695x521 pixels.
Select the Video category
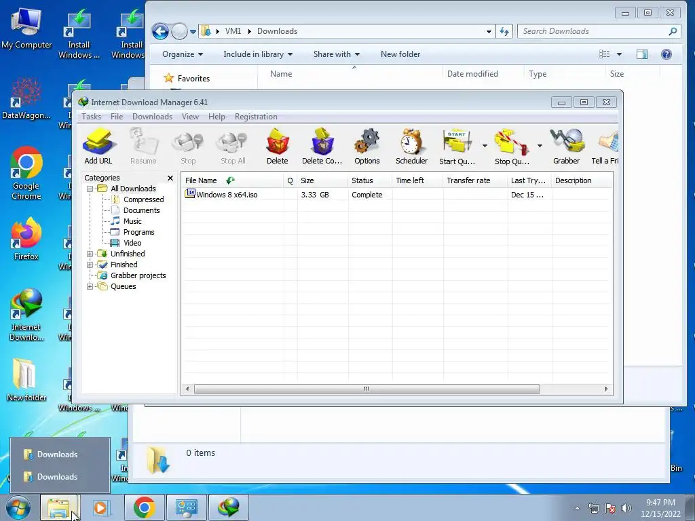132,244
